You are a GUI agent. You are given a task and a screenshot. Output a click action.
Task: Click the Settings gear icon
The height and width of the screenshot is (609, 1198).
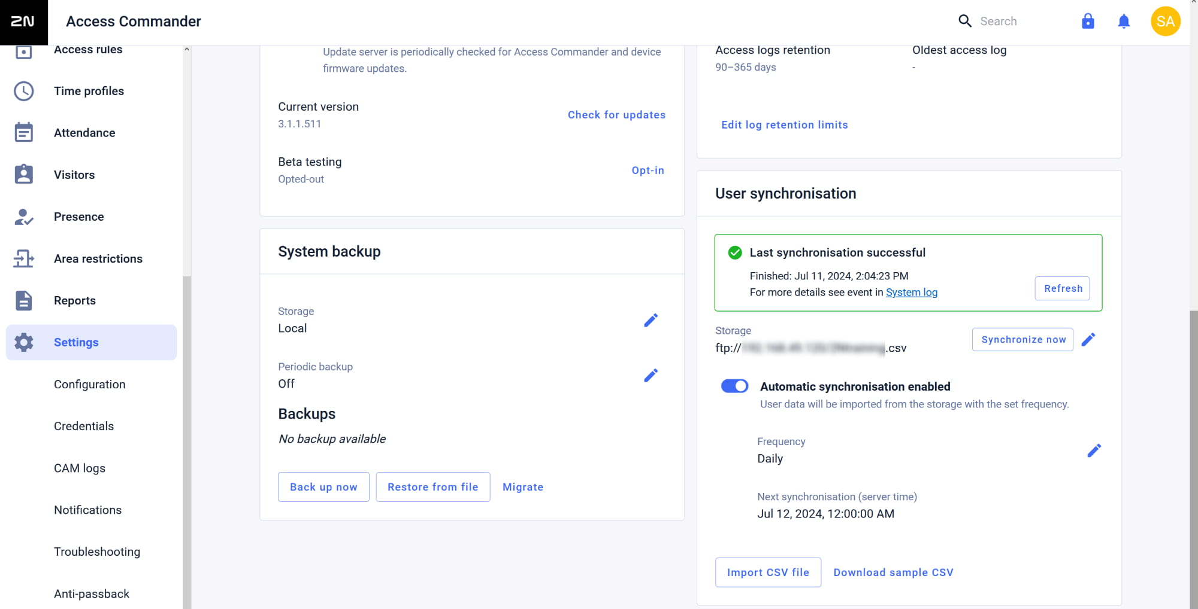(x=23, y=342)
